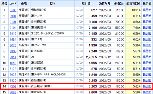153x94 pixels.
Task: Open stock code link 6815
Action: 13,33
